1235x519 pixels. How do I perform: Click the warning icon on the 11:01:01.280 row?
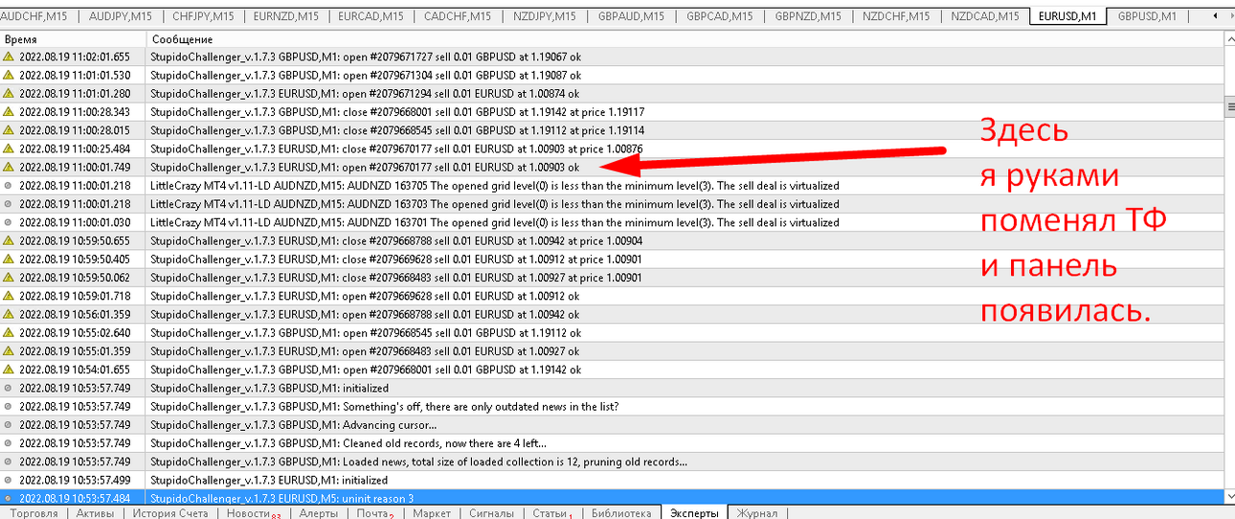[x=9, y=94]
